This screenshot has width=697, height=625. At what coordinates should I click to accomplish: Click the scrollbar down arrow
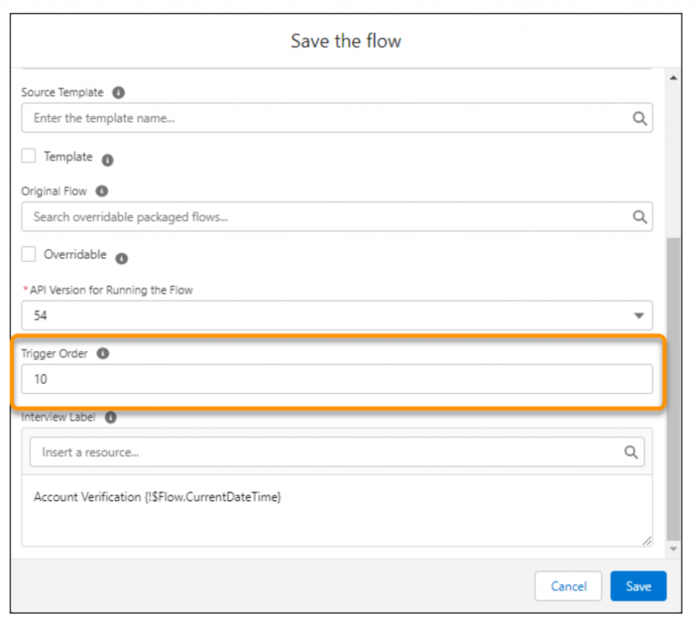673,548
